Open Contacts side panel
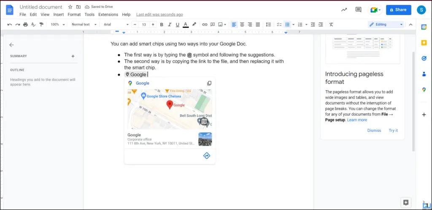The height and width of the screenshot is (210, 432). 424,74
